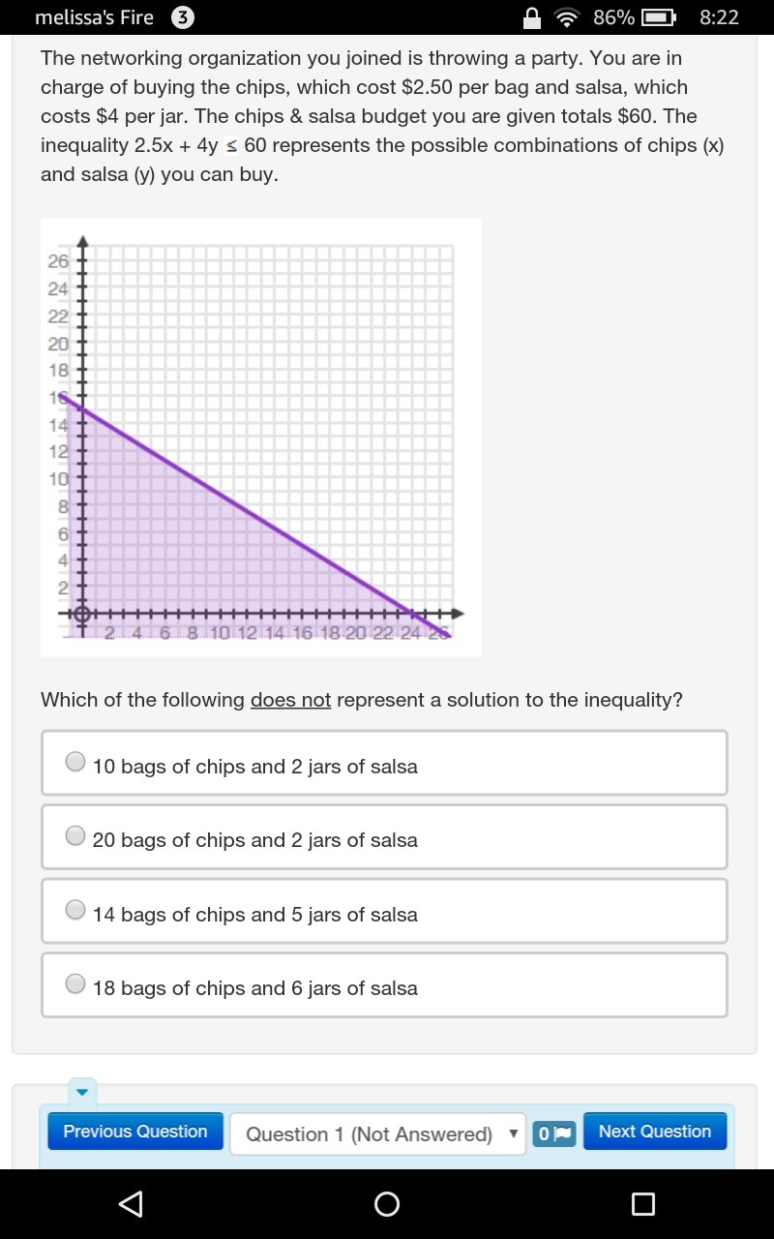
Task: Tap the notification count badge showing 3
Action: coord(182,17)
